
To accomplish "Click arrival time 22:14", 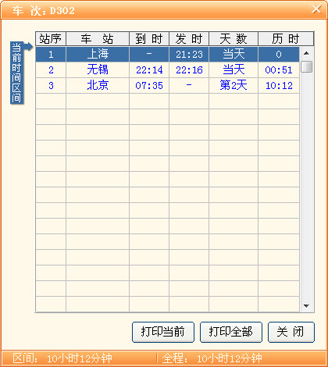I will point(149,70).
